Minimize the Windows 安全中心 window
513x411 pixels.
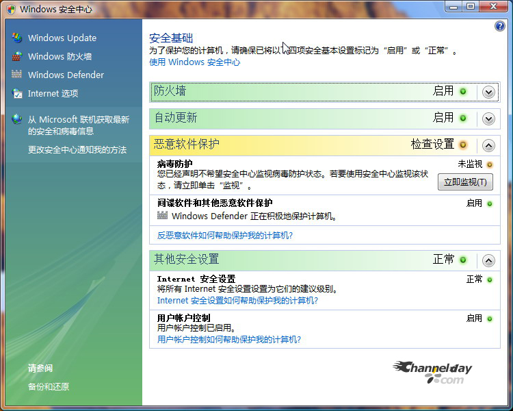pyautogui.click(x=453, y=7)
